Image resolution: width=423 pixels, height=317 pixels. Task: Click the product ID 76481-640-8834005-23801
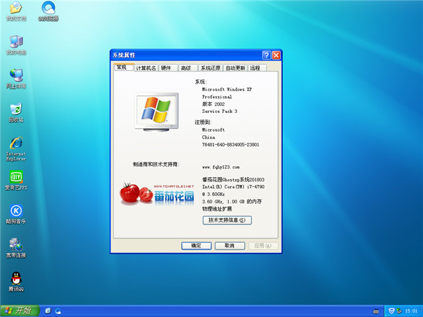[231, 145]
